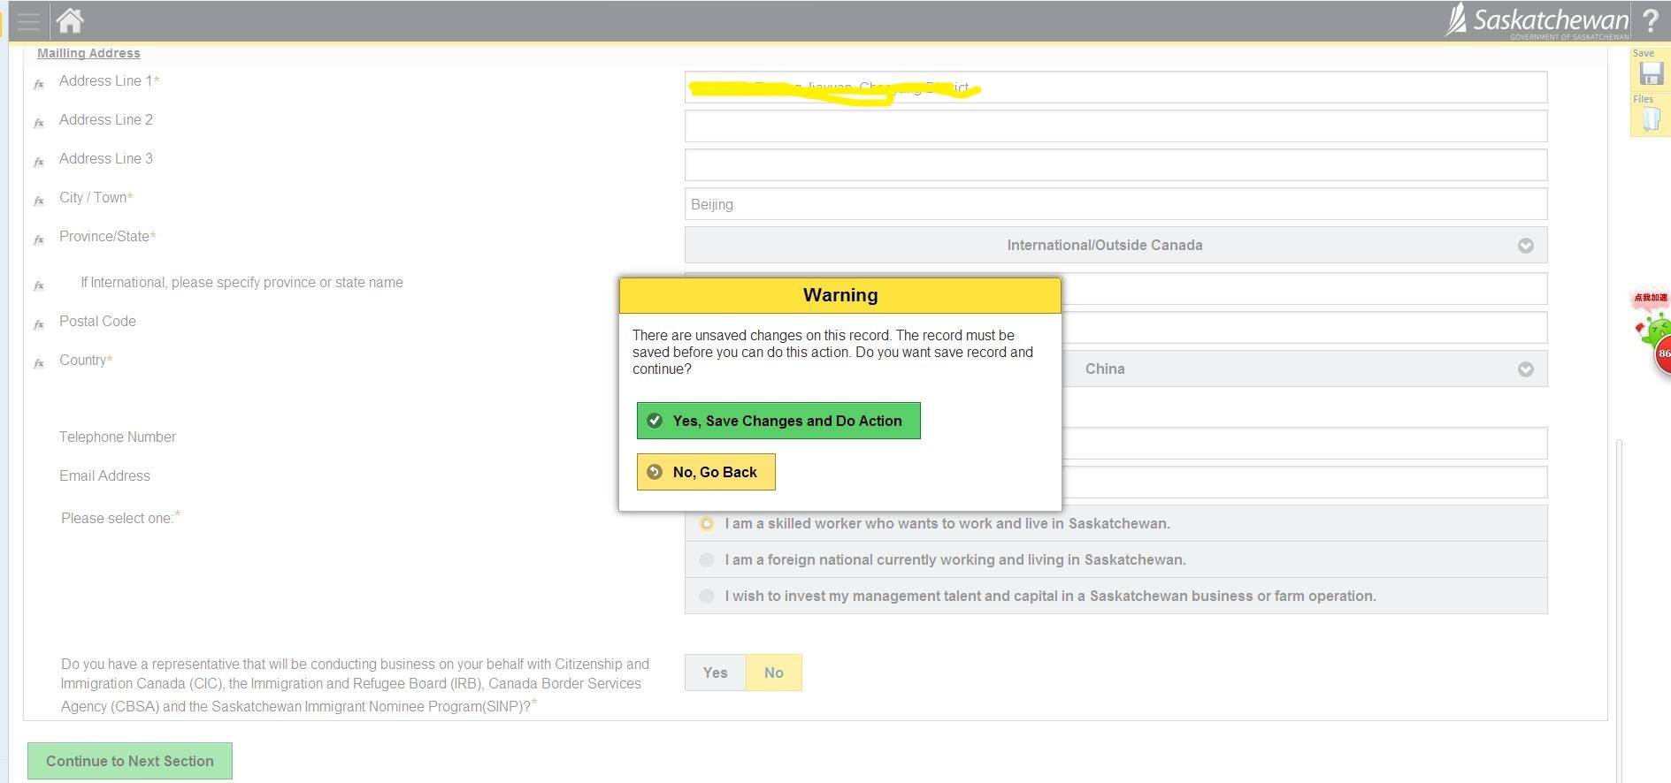Select foreign national currently working option
The image size is (1671, 783).
pos(707,560)
